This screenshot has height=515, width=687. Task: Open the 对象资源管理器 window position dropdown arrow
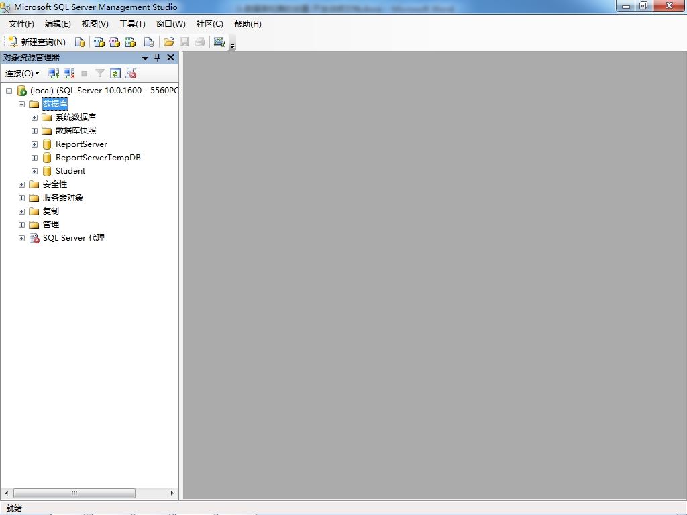click(145, 58)
